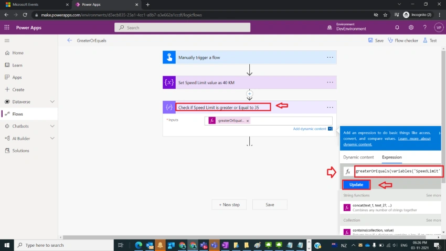Image resolution: width=446 pixels, height=251 pixels.
Task: Open a new browser tab
Action: point(147,5)
